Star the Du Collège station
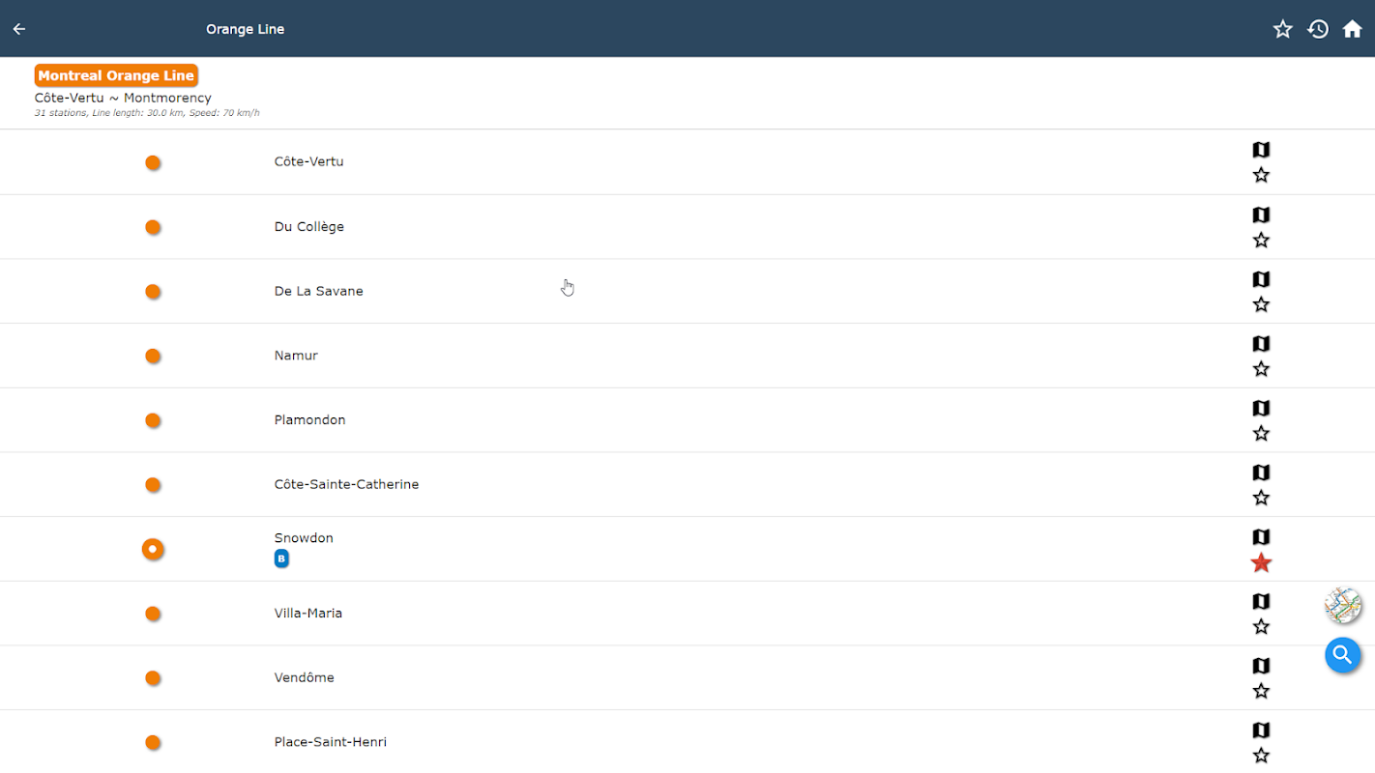1375x773 pixels. point(1261,240)
